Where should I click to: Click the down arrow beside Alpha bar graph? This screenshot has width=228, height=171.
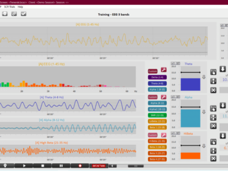204,112
